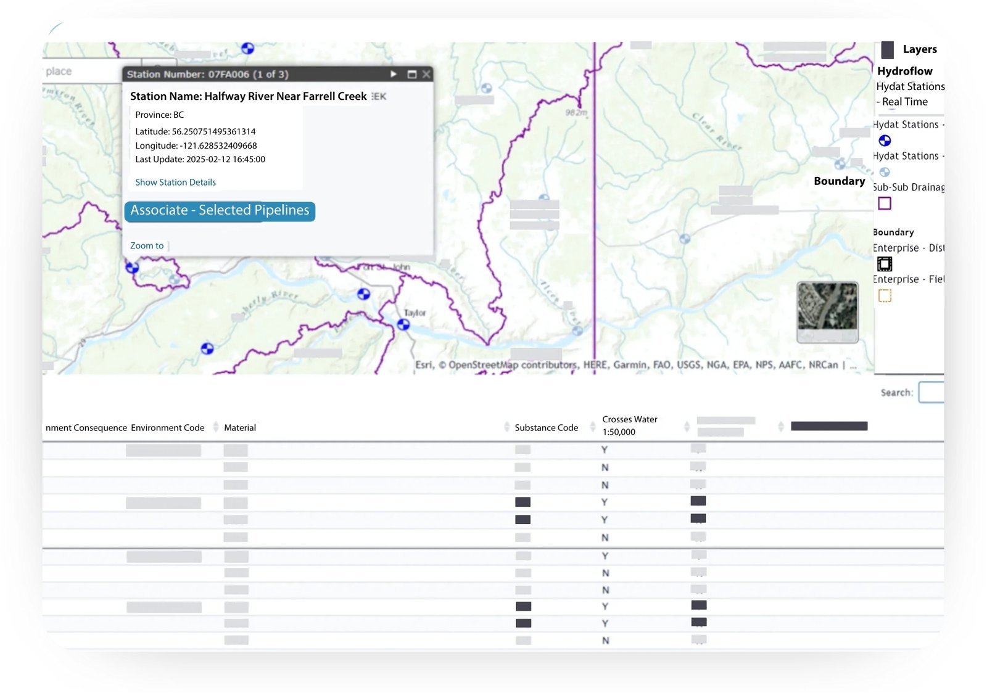Click the Zoom to link
Screen dimensions: 987x693
point(147,245)
